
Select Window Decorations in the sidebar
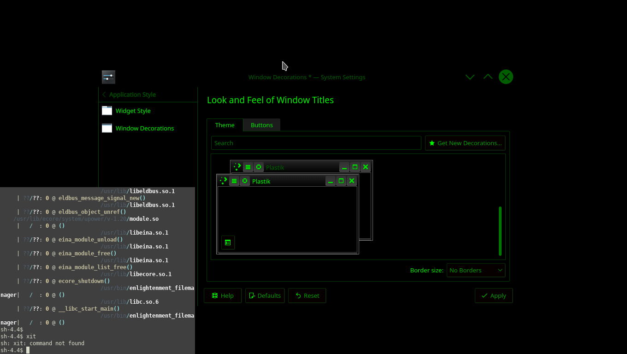pyautogui.click(x=144, y=128)
